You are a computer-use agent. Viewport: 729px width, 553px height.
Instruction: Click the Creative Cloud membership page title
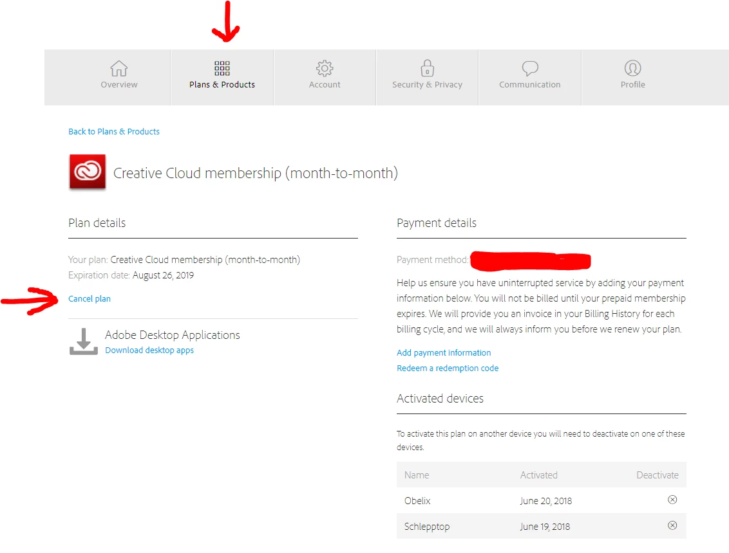pos(256,173)
